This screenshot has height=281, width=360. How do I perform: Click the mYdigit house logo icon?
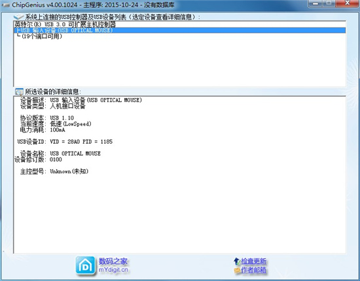click(85, 266)
